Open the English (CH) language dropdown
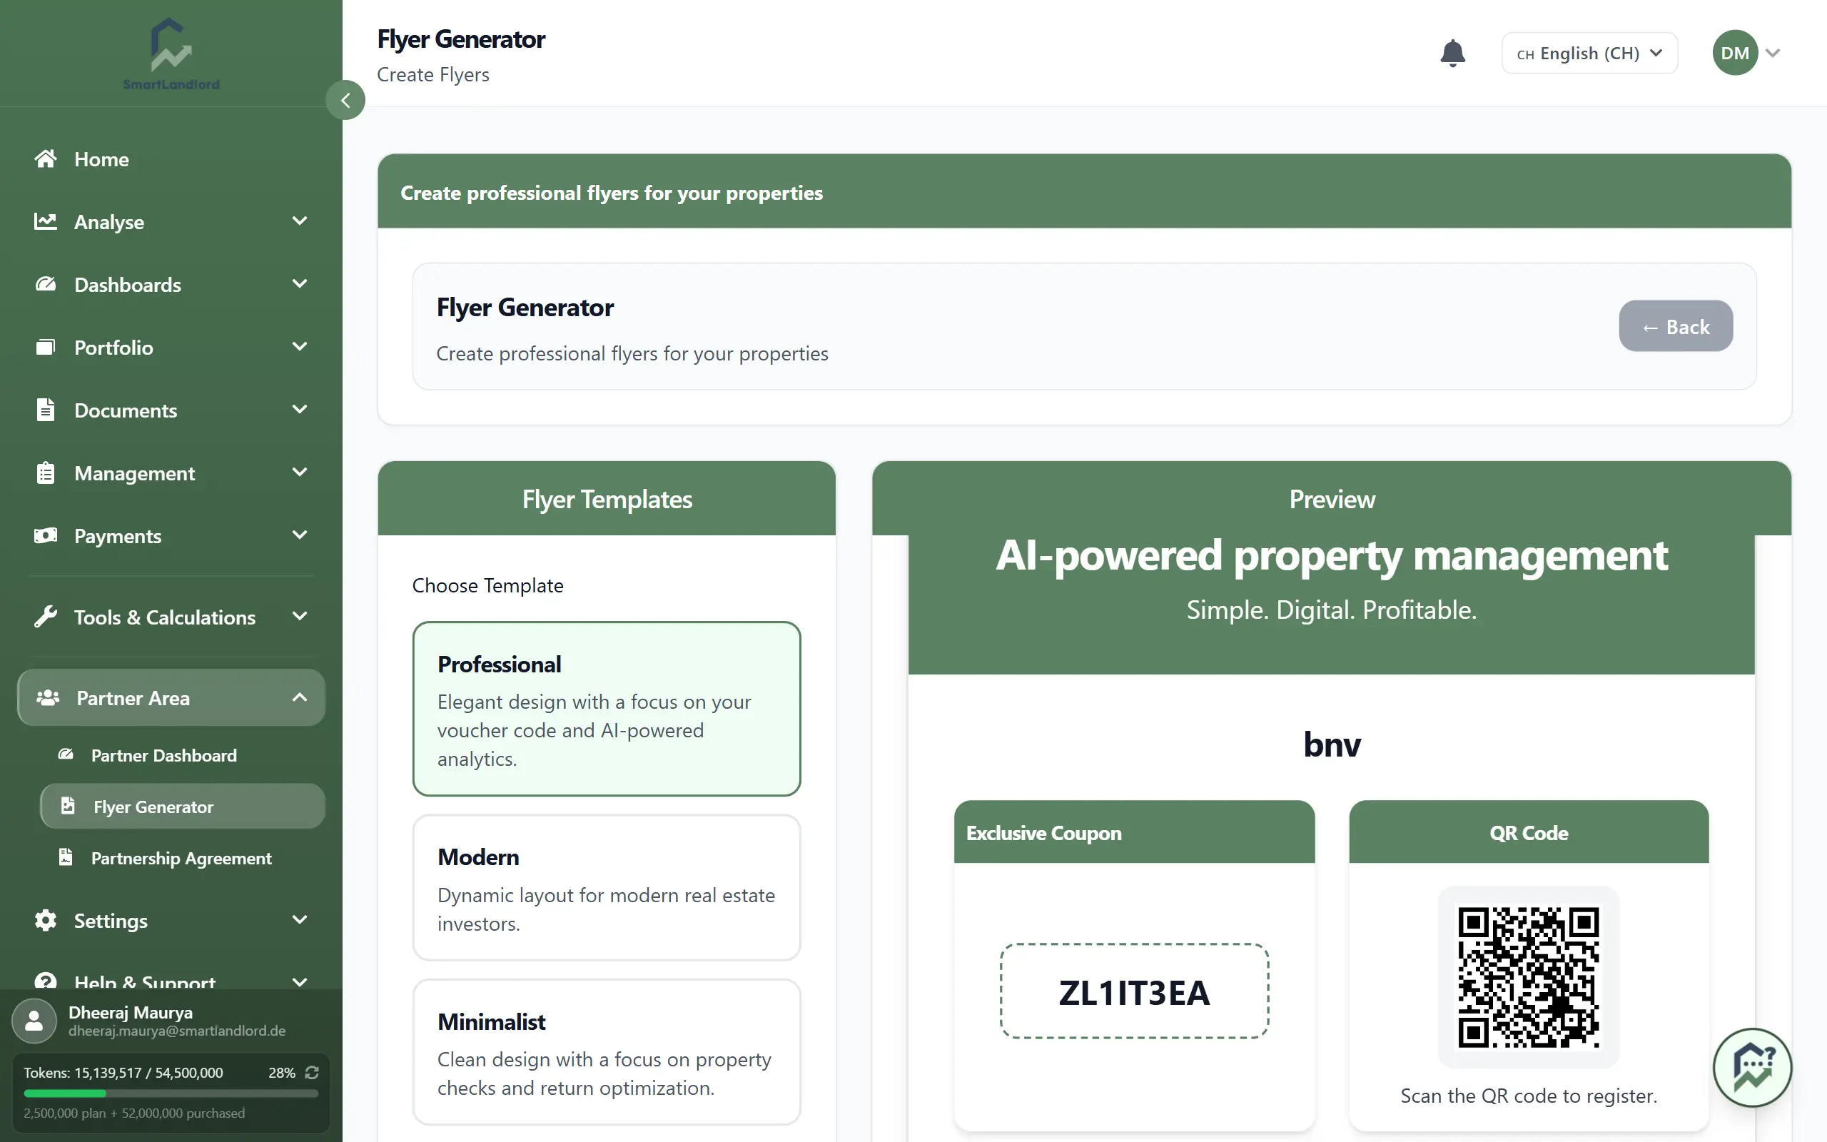Image resolution: width=1827 pixels, height=1142 pixels. [x=1589, y=53]
